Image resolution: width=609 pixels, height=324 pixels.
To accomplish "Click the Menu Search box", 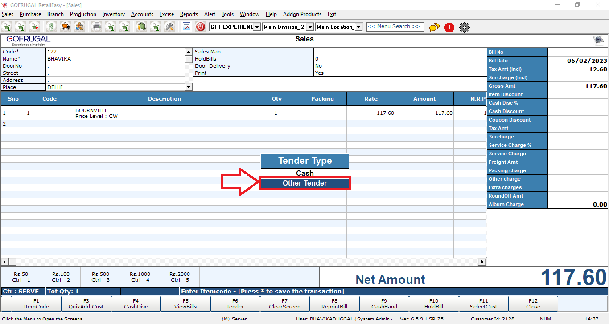I will pos(395,27).
